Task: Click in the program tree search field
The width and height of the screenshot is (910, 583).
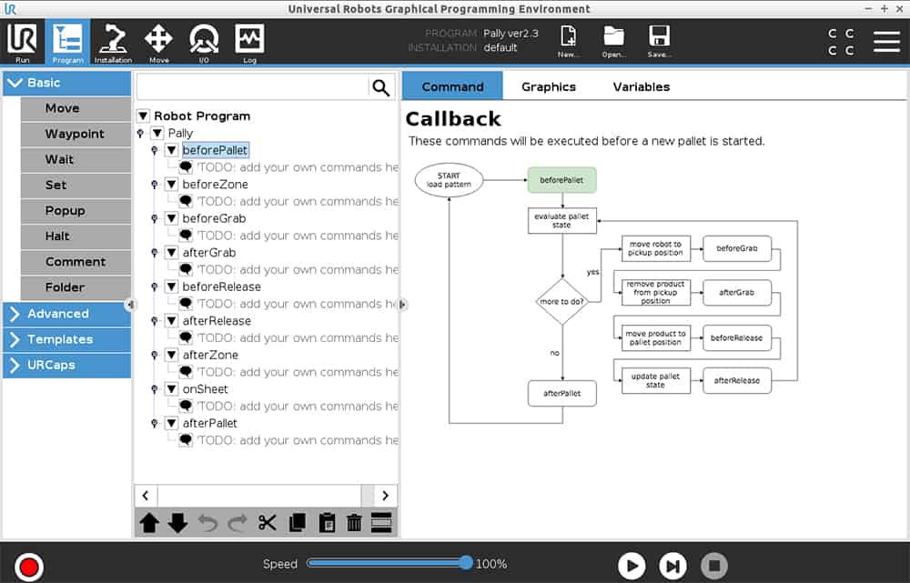Action: (252, 87)
